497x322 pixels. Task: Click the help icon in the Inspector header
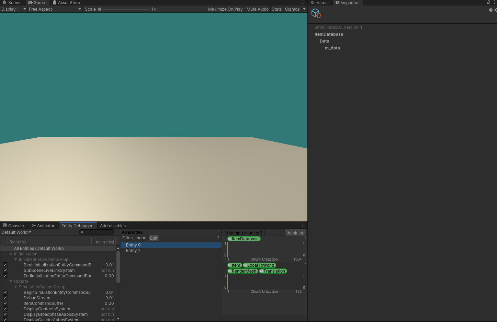490,10
